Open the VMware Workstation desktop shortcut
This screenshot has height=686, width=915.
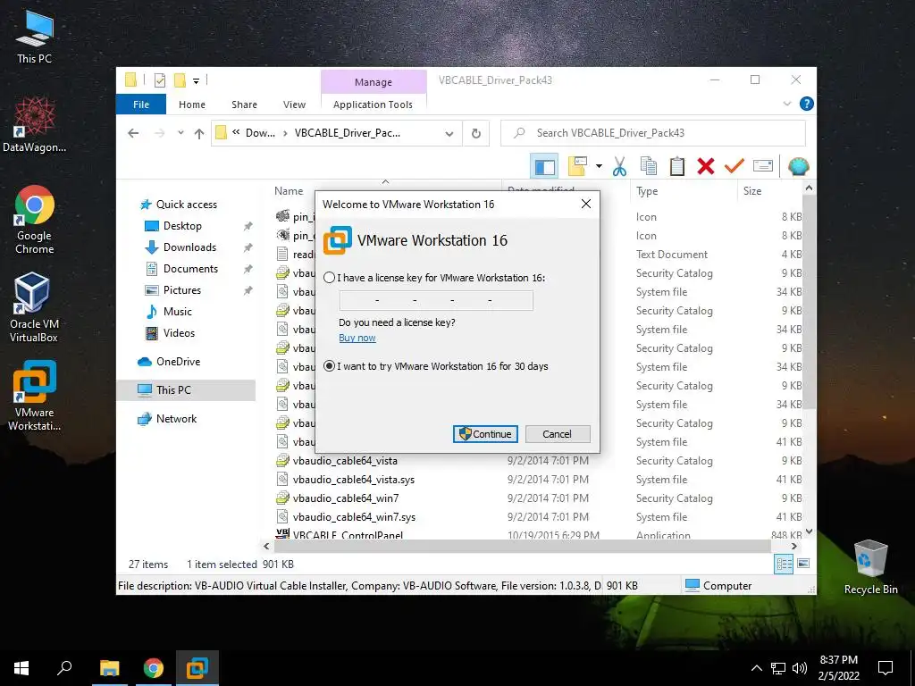(34, 396)
